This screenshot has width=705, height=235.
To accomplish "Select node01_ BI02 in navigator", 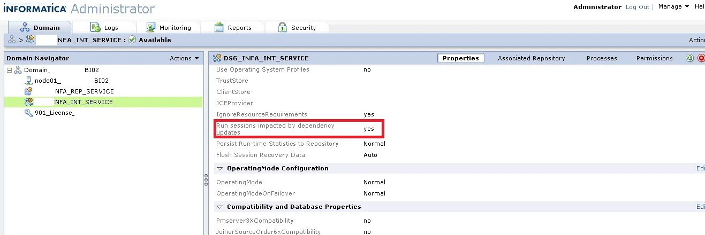I will coord(72,81).
